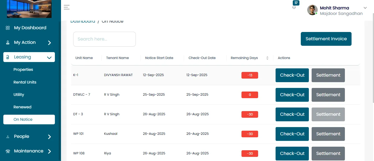Open Settlement for Riya
Image resolution: width=374 pixels, height=161 pixels.
coord(328,154)
